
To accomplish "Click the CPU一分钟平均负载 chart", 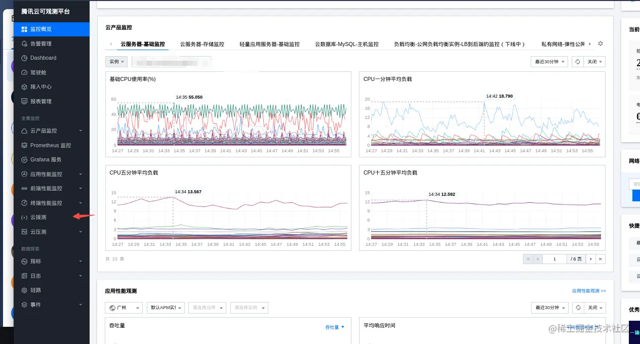I will [x=482, y=114].
